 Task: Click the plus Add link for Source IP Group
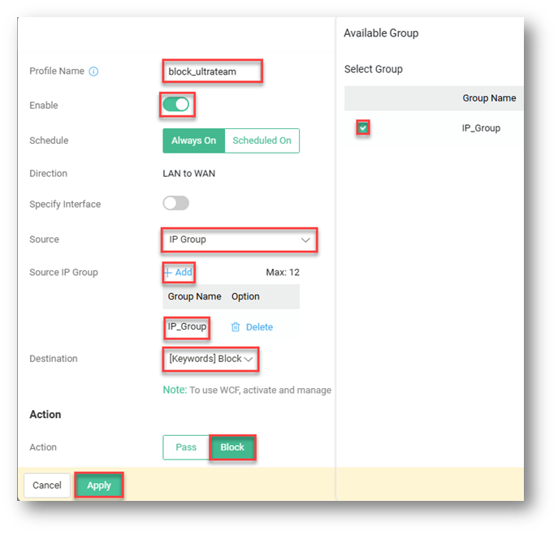[x=179, y=273]
